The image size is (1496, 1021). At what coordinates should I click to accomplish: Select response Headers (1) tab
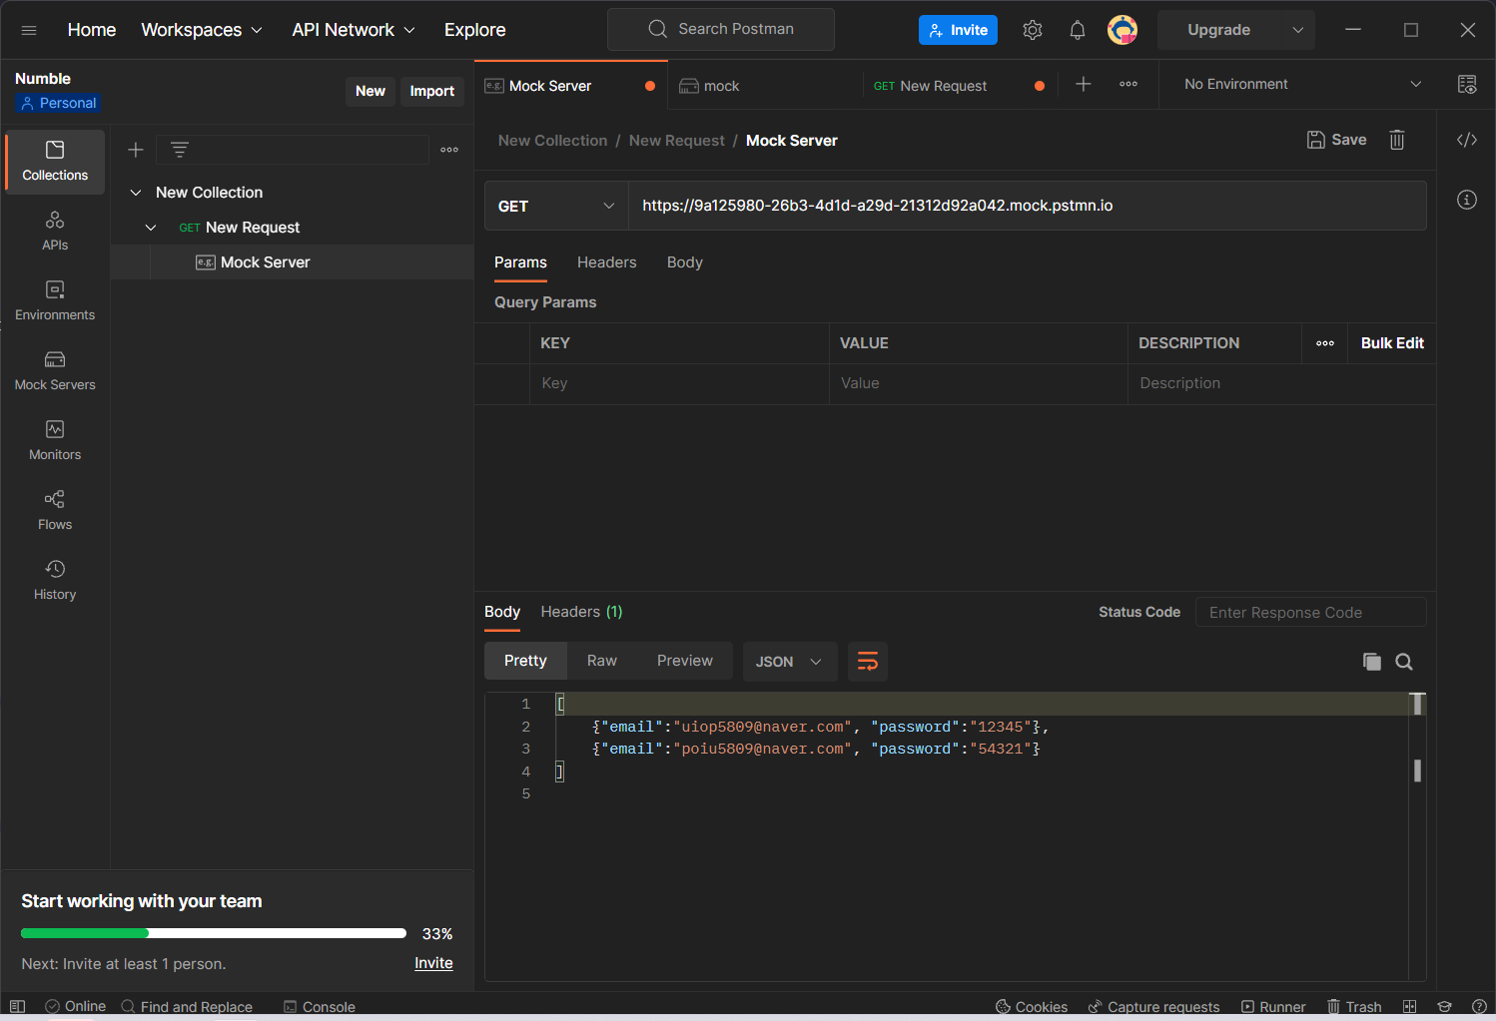click(x=581, y=612)
